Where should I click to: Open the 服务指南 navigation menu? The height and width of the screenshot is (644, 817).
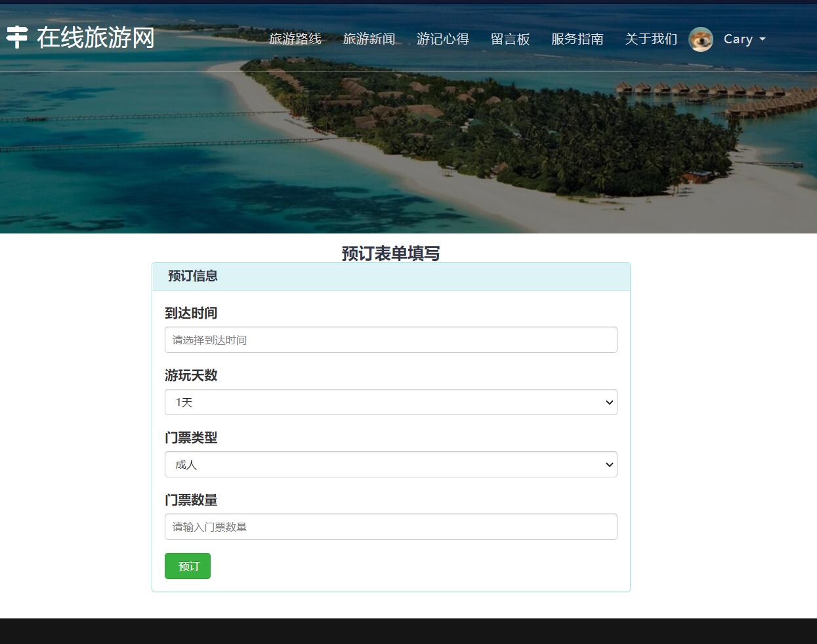point(578,39)
